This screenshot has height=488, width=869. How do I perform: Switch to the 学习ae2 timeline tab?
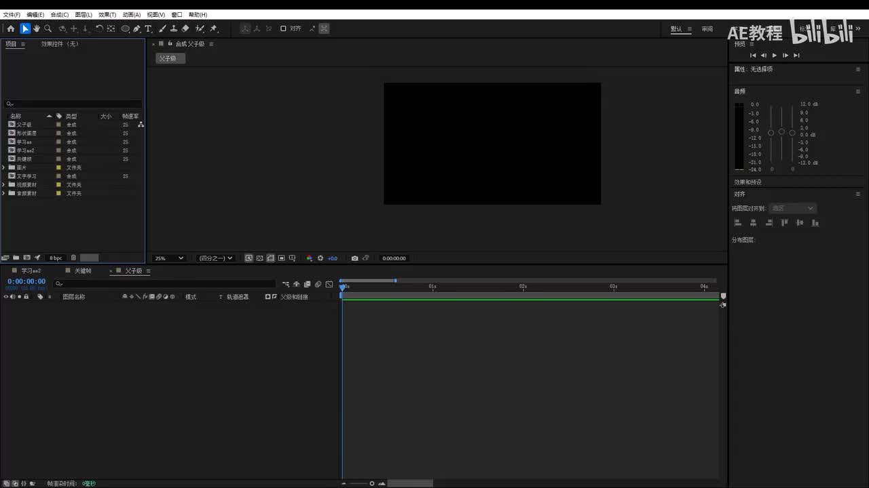[31, 271]
